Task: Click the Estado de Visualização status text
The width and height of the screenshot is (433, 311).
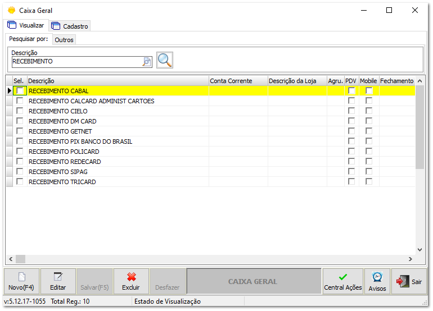Action: pyautogui.click(x=168, y=301)
